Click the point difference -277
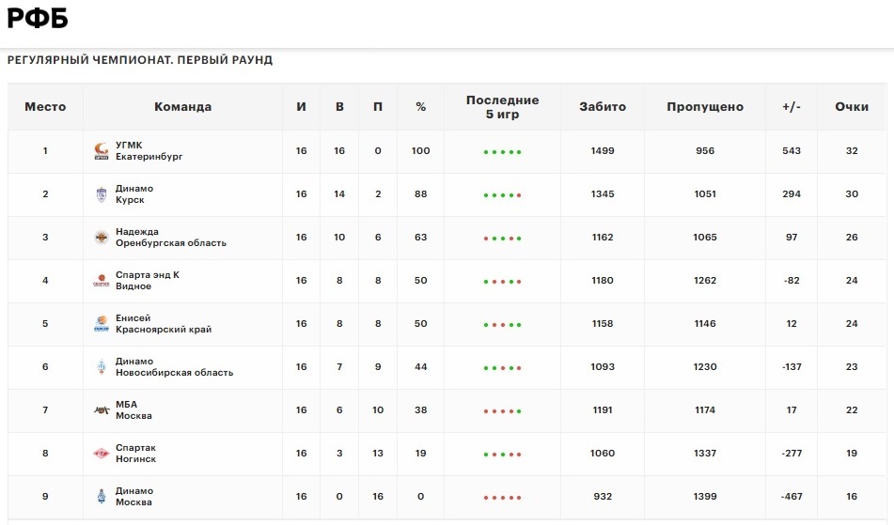This screenshot has height=525, width=894. coord(792,454)
